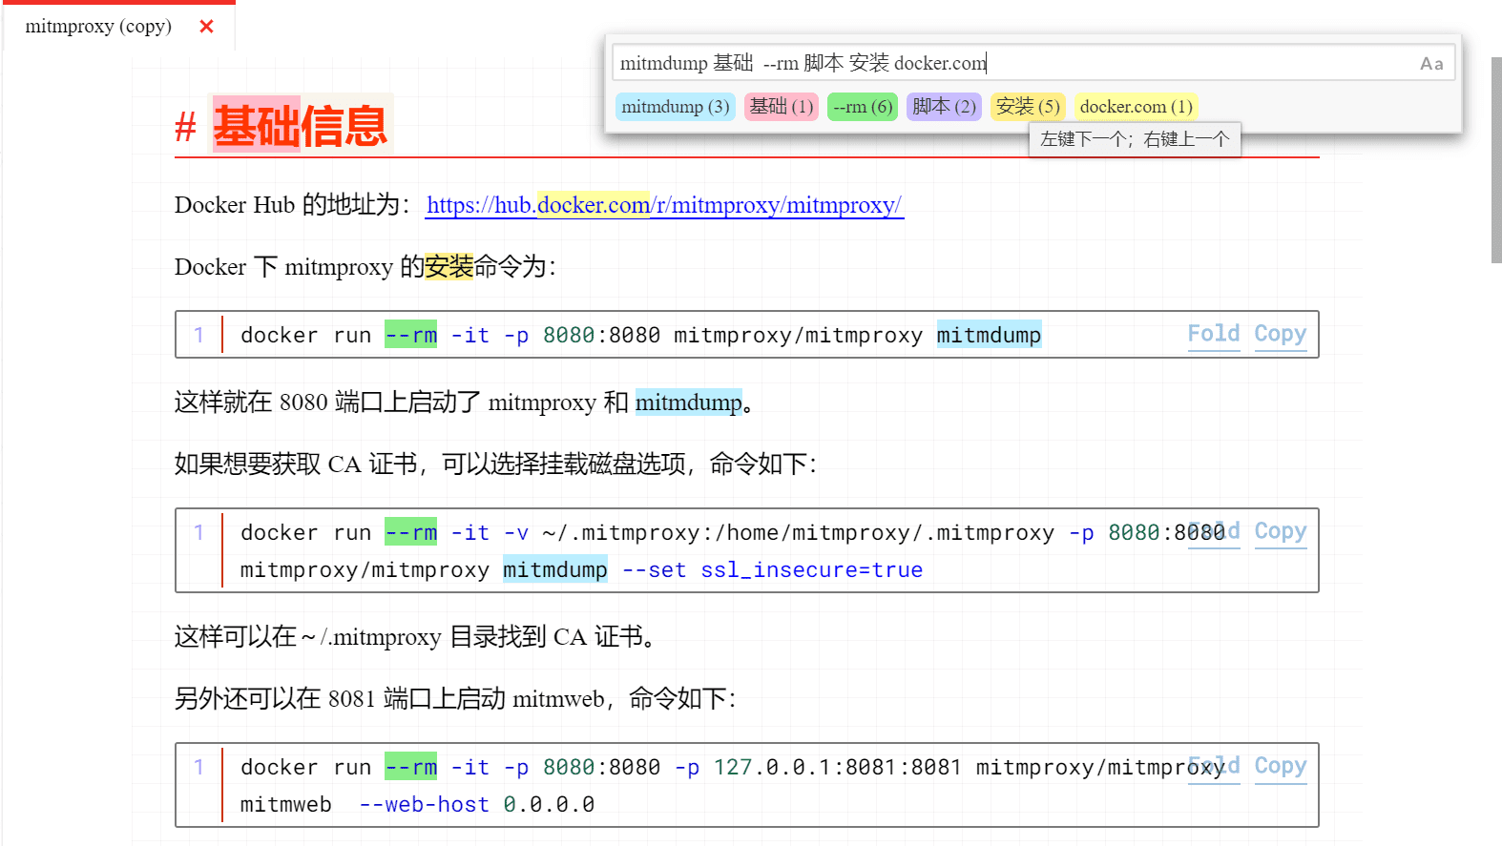Click highlighted mitmdump in second code block
The height and width of the screenshot is (846, 1502).
pyautogui.click(x=555, y=570)
